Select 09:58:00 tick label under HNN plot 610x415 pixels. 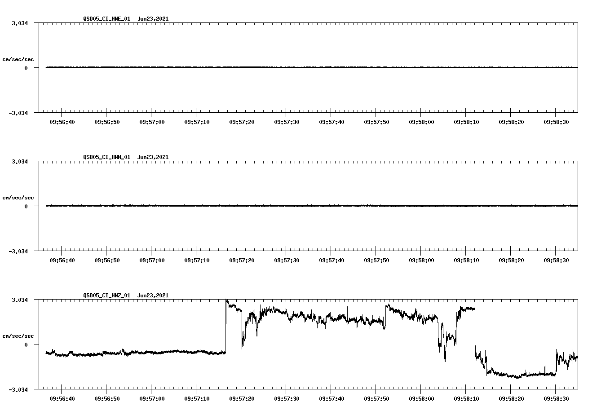click(x=421, y=260)
